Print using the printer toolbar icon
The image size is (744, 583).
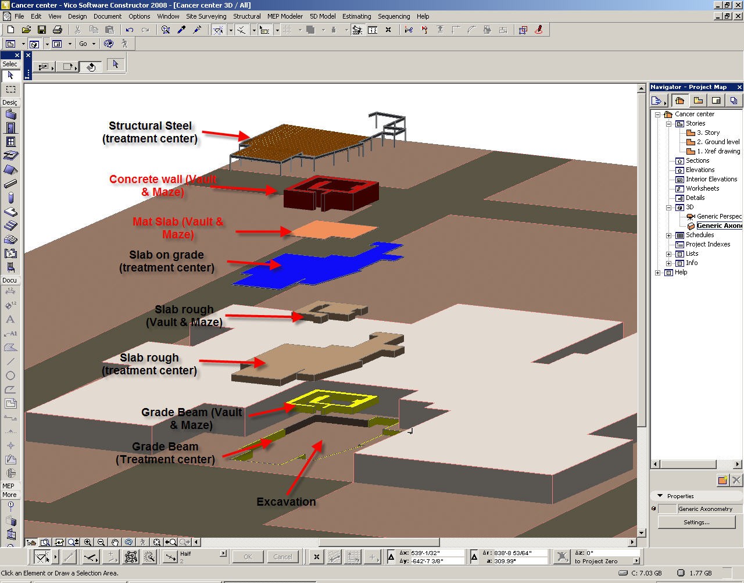(58, 30)
